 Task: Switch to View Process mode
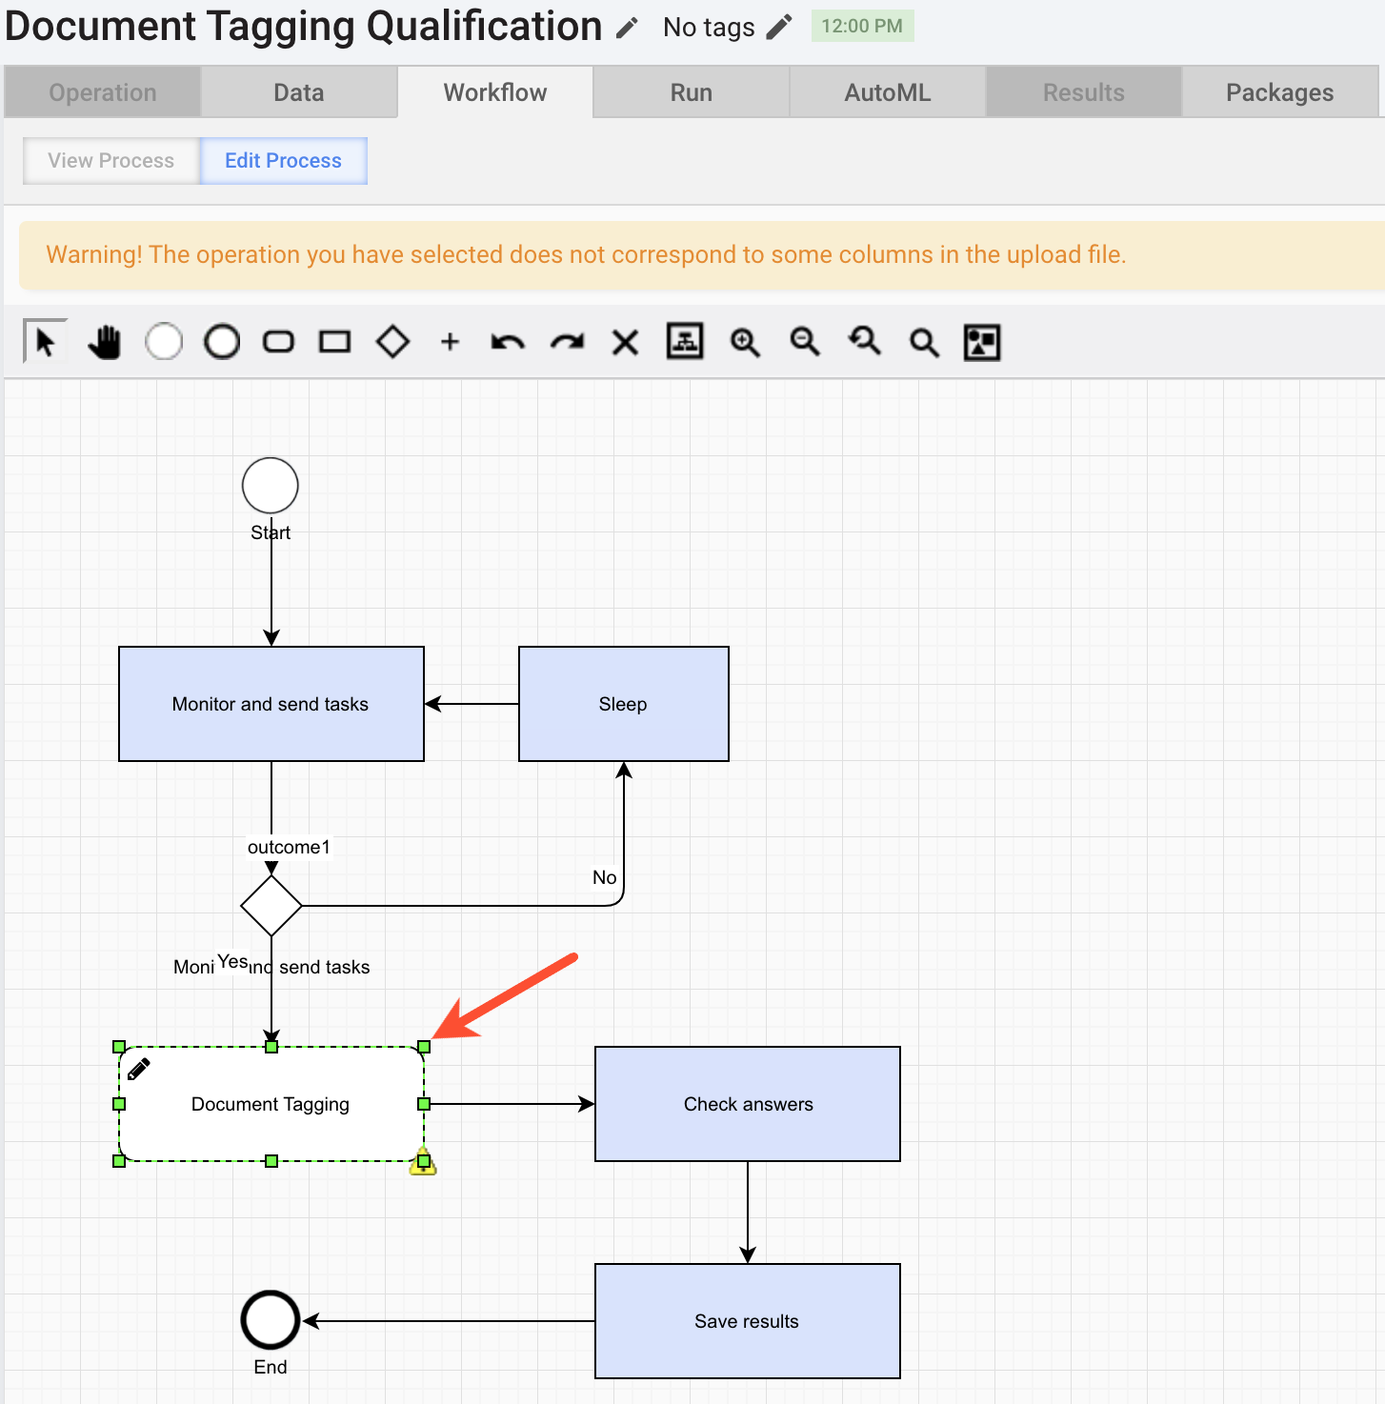(111, 160)
